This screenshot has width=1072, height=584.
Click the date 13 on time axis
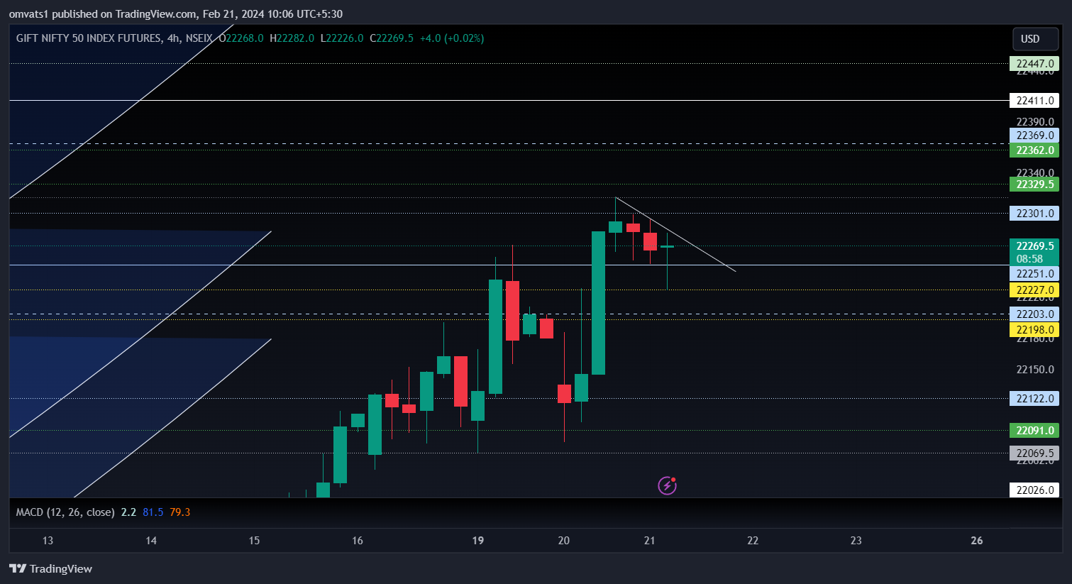click(x=48, y=541)
